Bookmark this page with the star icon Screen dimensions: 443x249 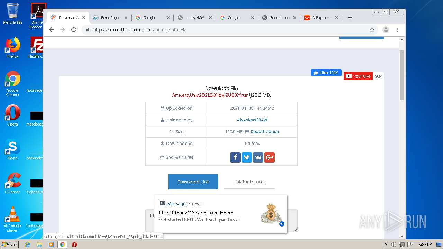pyautogui.click(x=372, y=30)
